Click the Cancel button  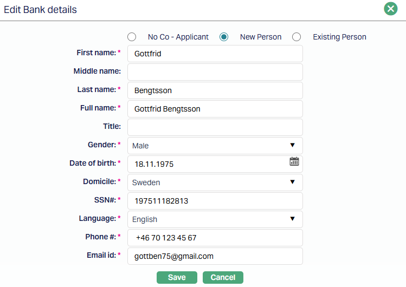(x=223, y=277)
